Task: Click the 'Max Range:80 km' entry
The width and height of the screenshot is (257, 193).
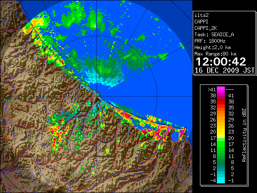Action: pos(215,54)
